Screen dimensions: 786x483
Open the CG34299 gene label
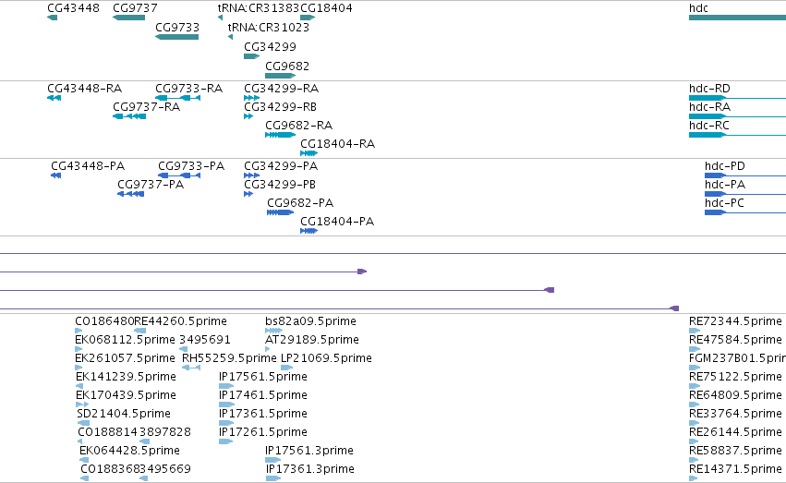click(271, 47)
